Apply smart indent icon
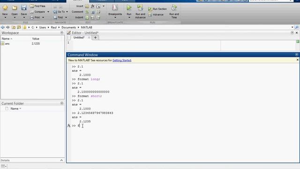This screenshot has height=169, width=300. pyautogui.click(x=87, y=17)
